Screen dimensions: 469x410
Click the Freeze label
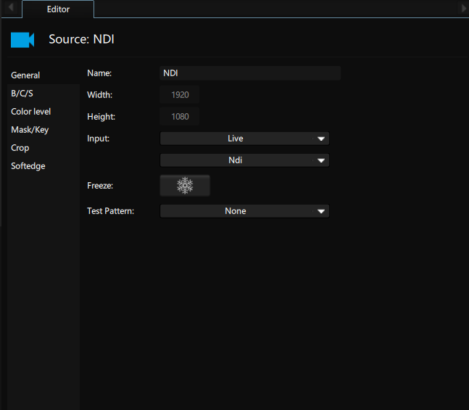100,186
